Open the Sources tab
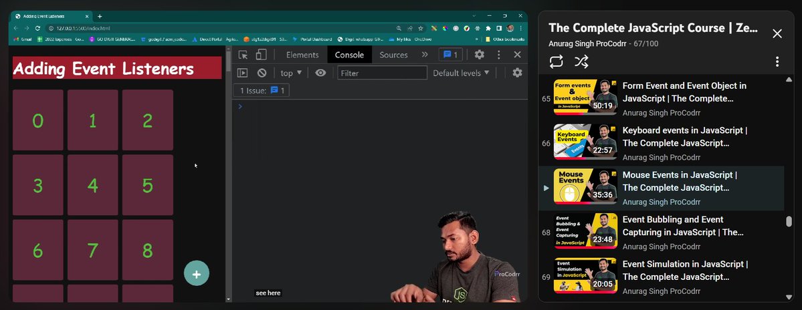 coord(393,55)
